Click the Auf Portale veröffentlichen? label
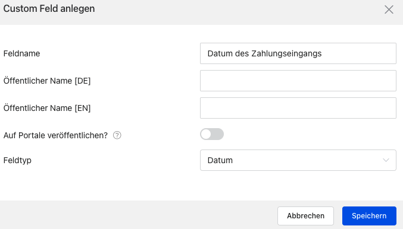This screenshot has height=229, width=403. click(55, 135)
